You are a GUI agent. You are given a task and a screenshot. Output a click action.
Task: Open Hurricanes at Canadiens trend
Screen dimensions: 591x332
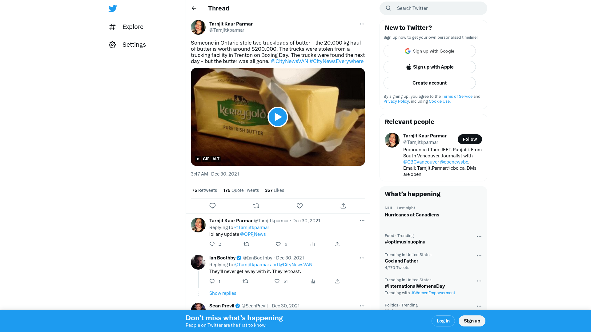click(x=412, y=215)
